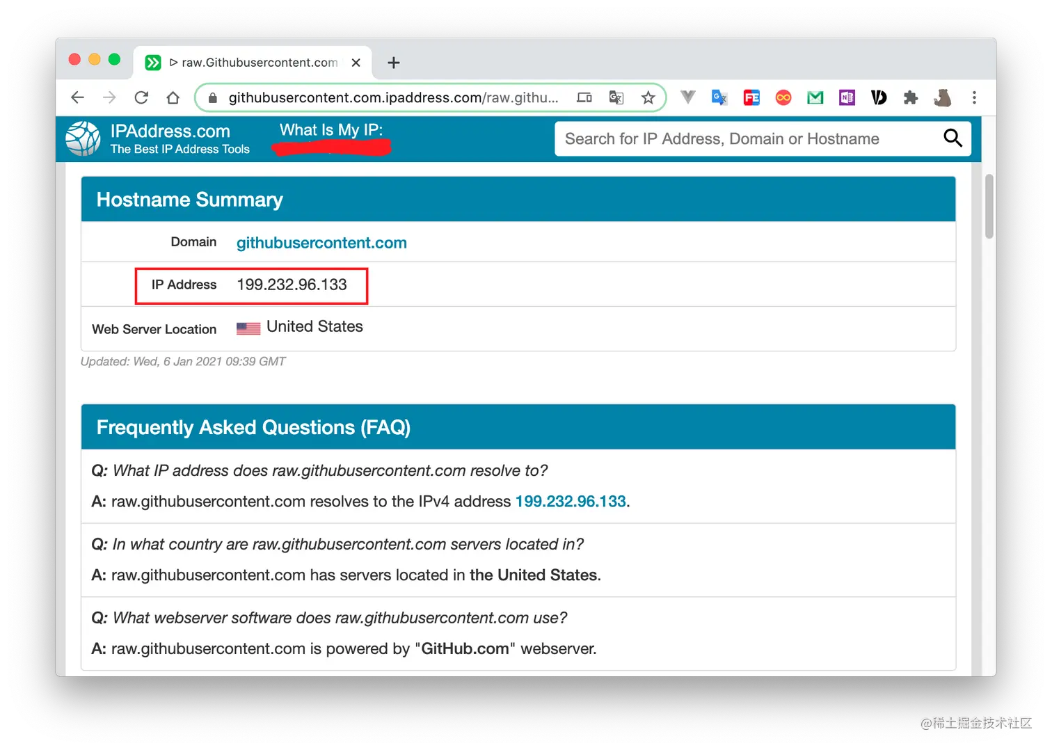This screenshot has width=1052, height=750.
Task: Click the profile avatar icon
Action: (x=943, y=97)
